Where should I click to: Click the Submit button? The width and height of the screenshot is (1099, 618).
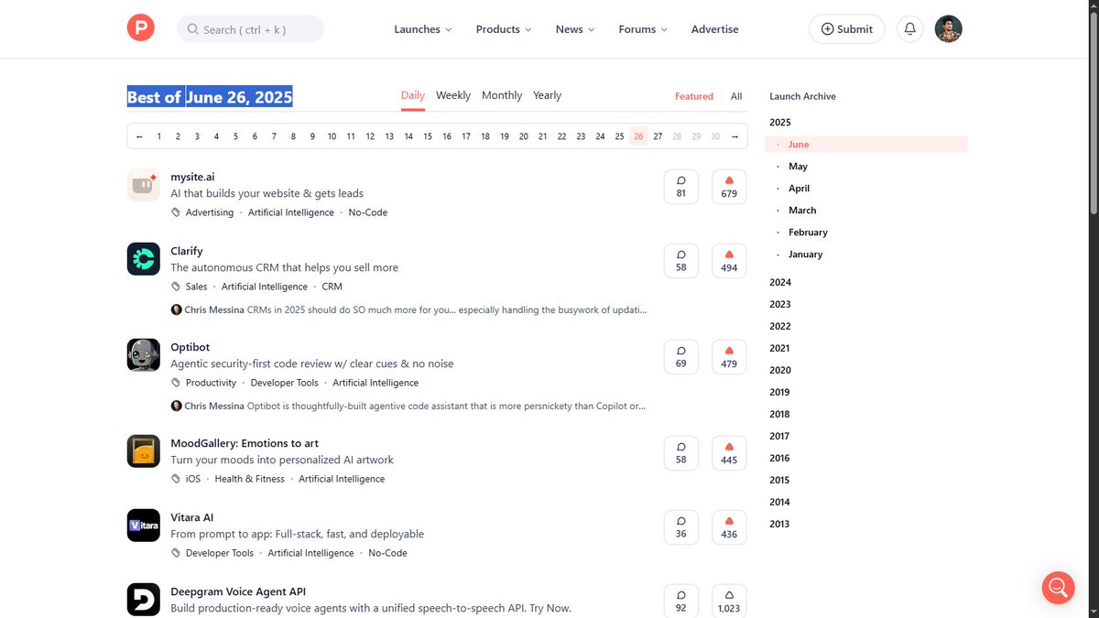point(846,28)
